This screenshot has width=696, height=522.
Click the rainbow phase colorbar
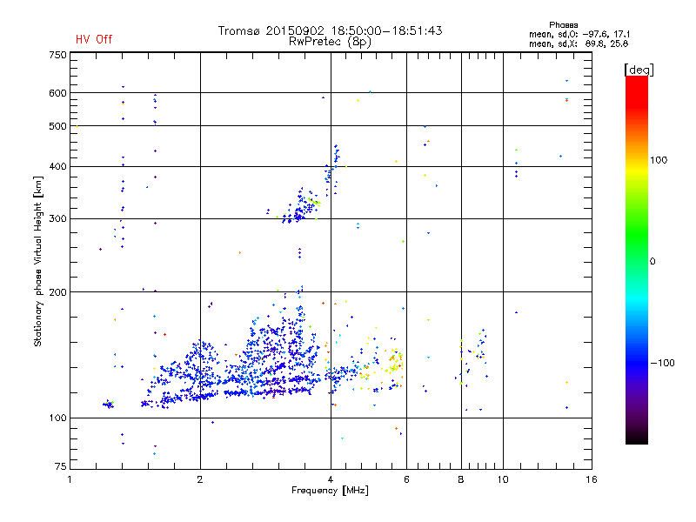coord(637,260)
